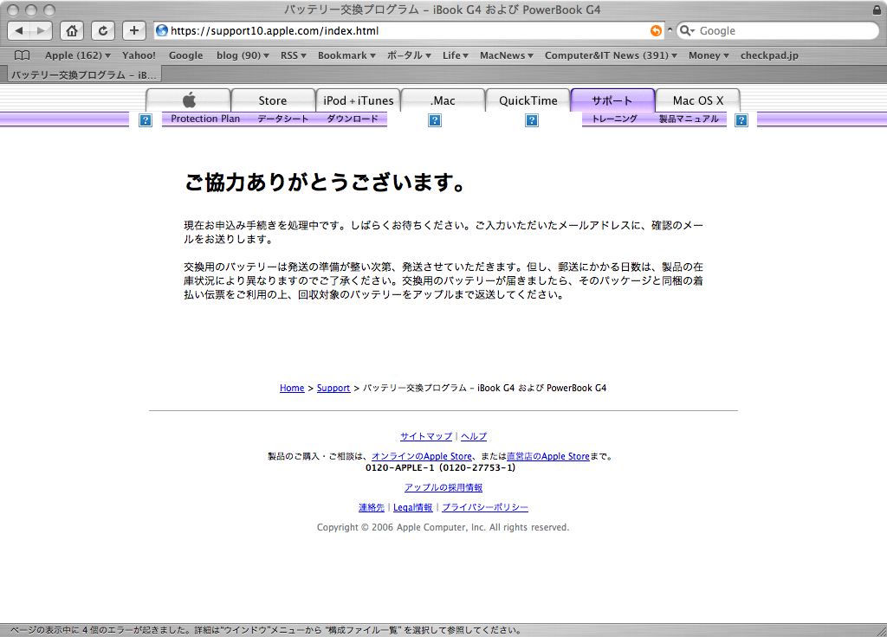887x637 pixels.
Task: Open Protection Plan in the subnavigation
Action: pos(205,119)
